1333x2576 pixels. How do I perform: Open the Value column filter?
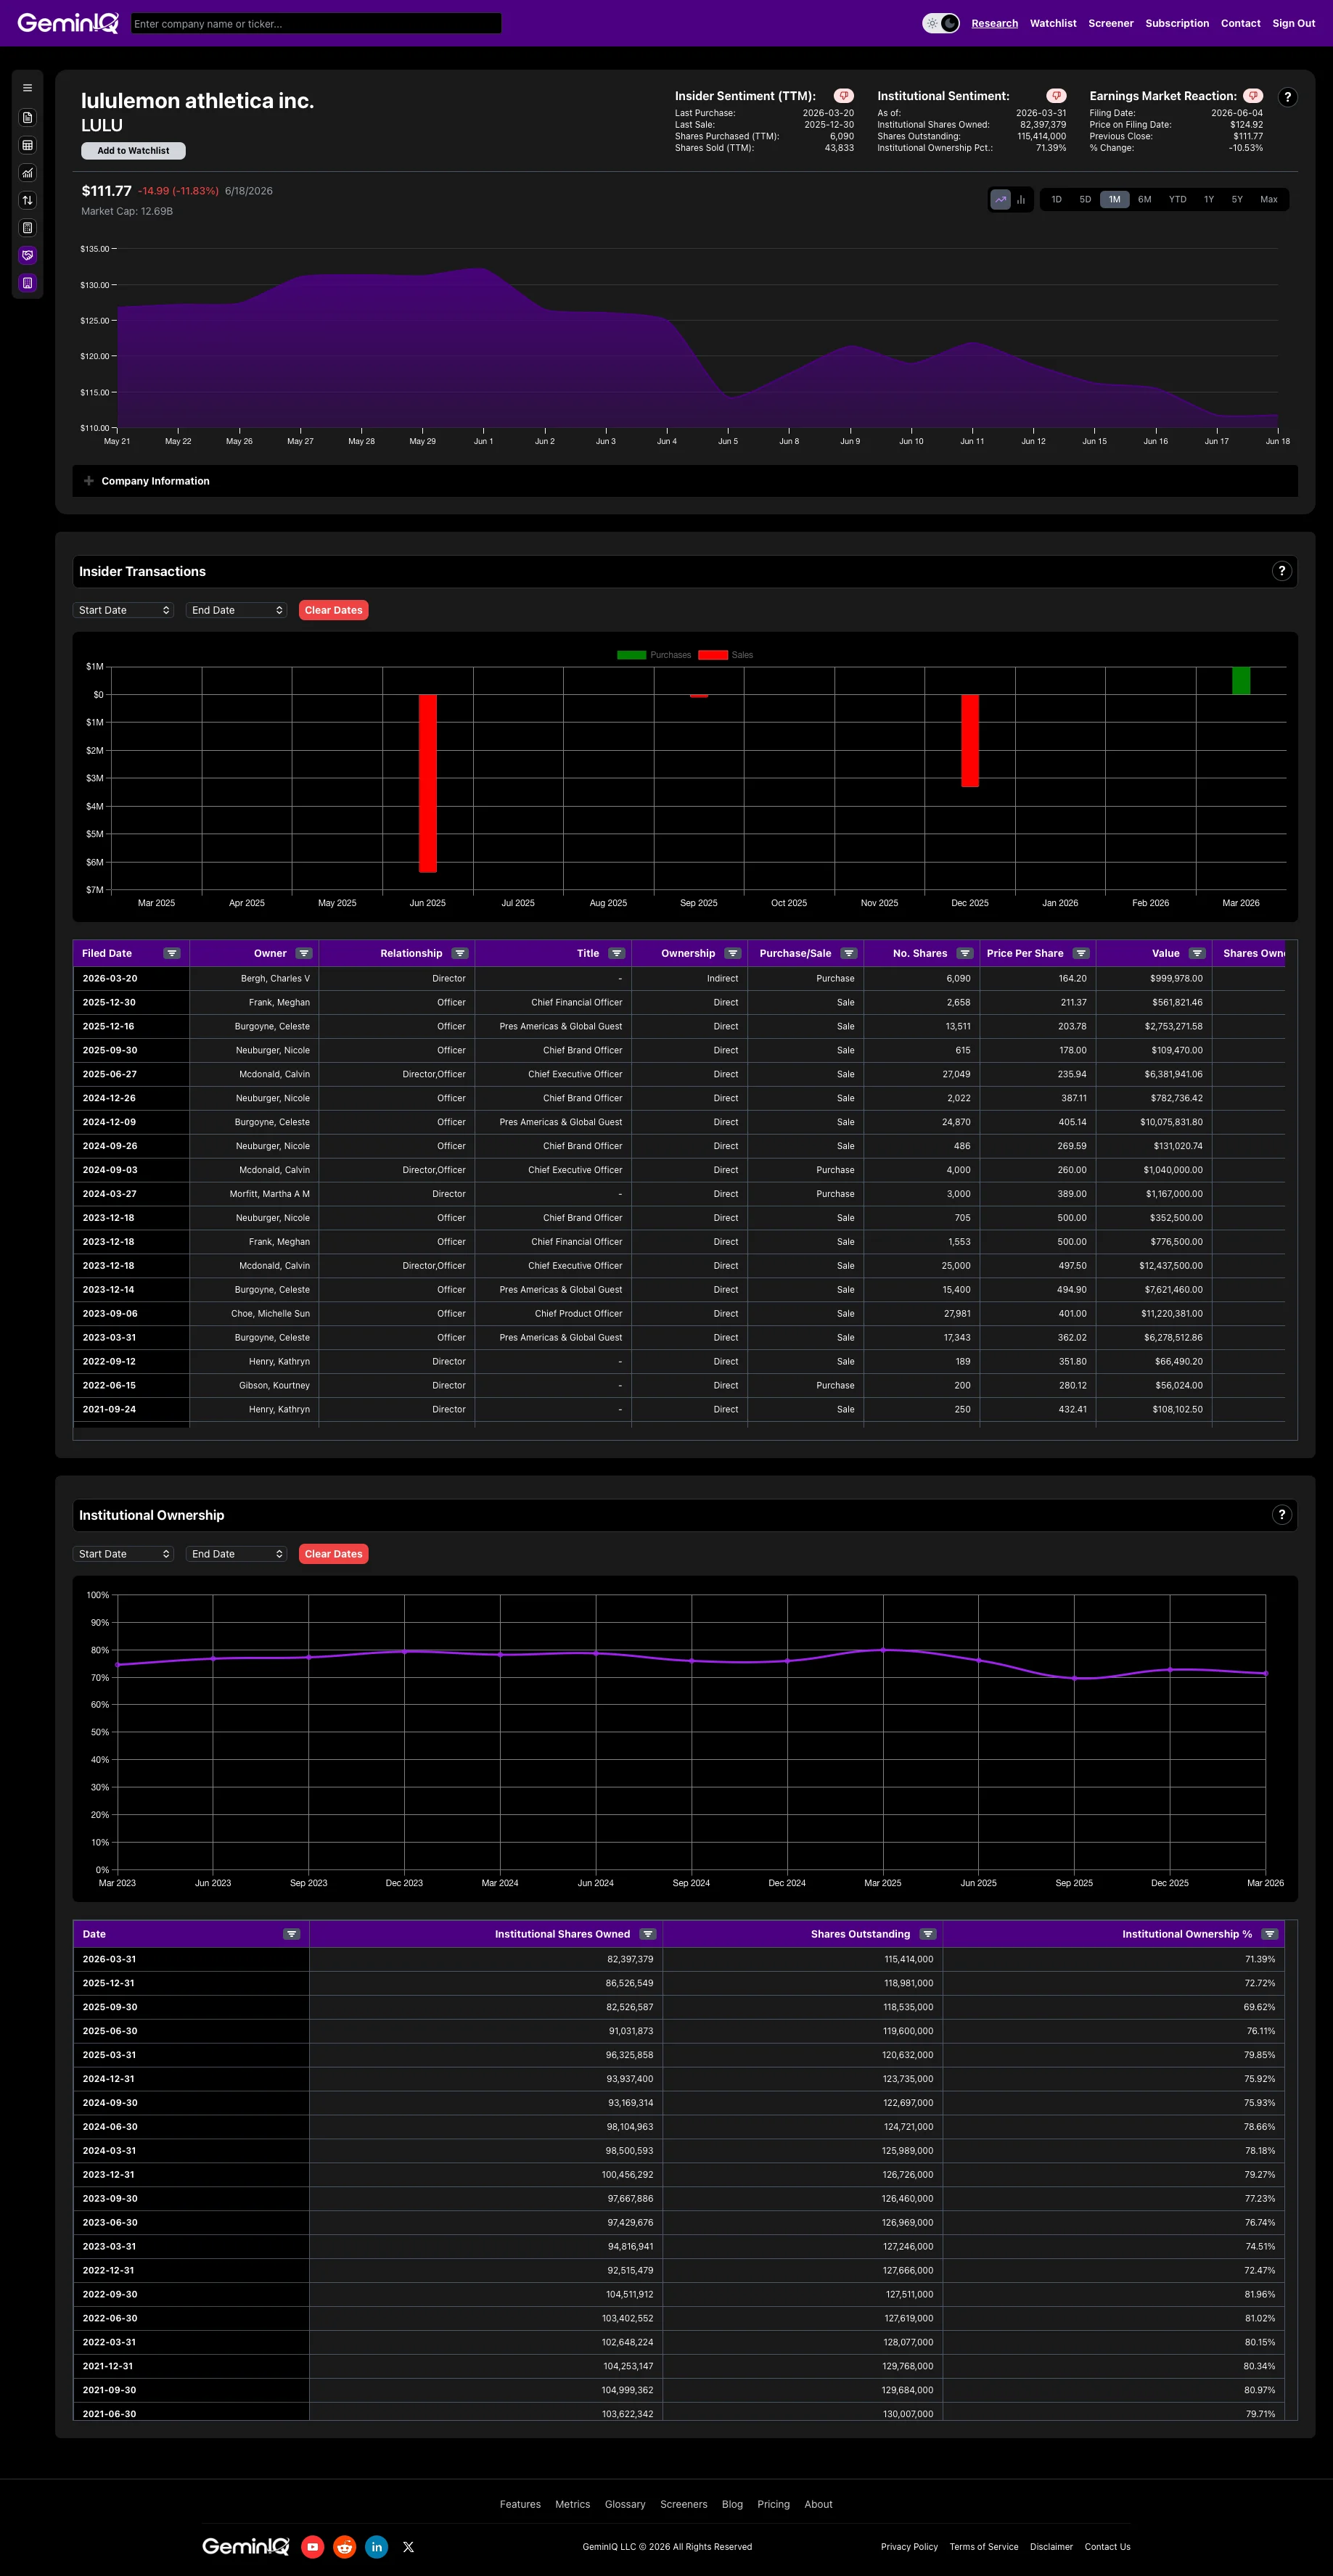[1197, 953]
